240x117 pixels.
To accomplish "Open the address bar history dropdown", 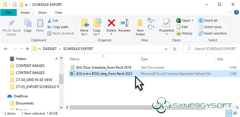I will 166,49.
